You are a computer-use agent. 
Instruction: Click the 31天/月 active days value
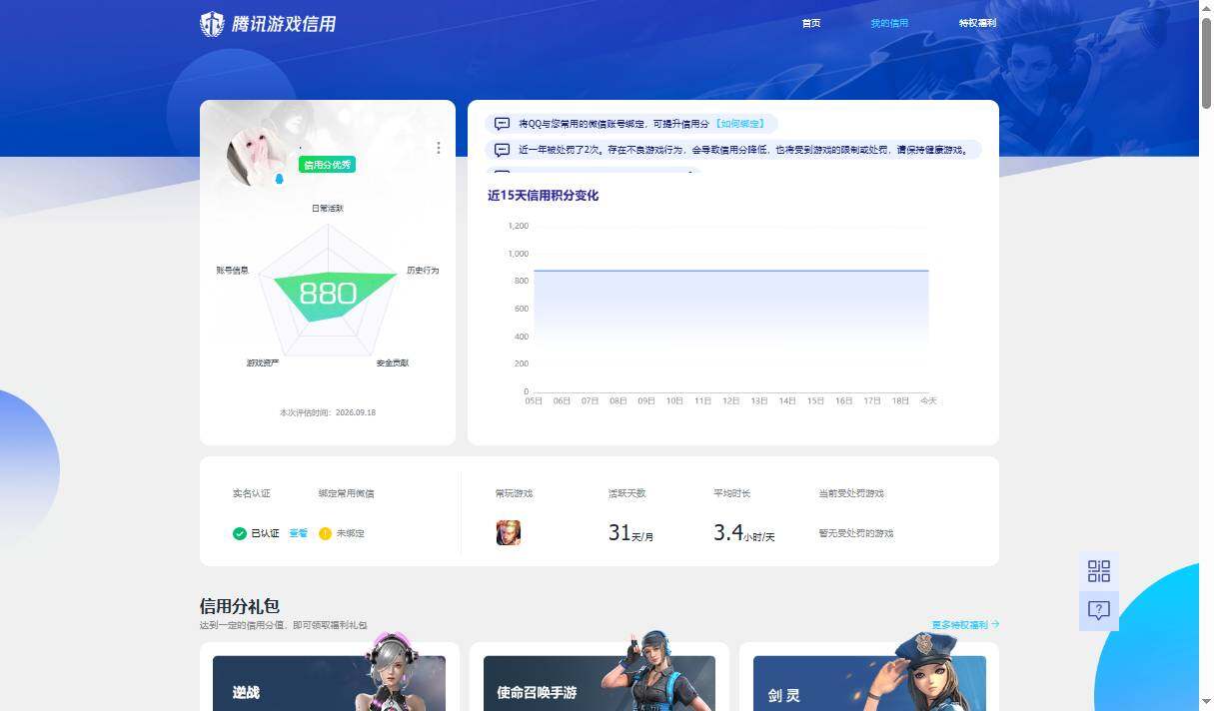pyautogui.click(x=630, y=533)
